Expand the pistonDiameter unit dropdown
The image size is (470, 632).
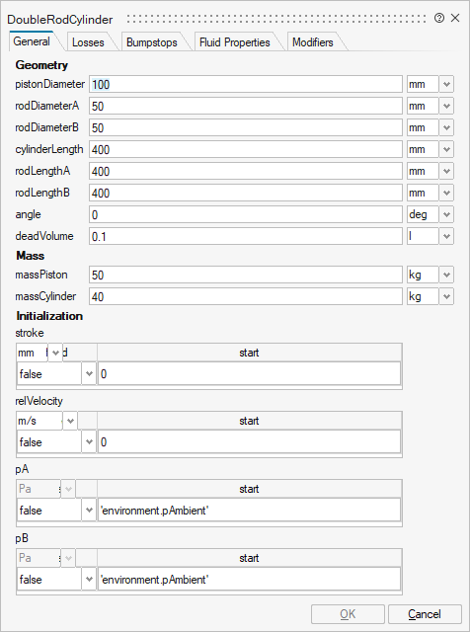(446, 84)
